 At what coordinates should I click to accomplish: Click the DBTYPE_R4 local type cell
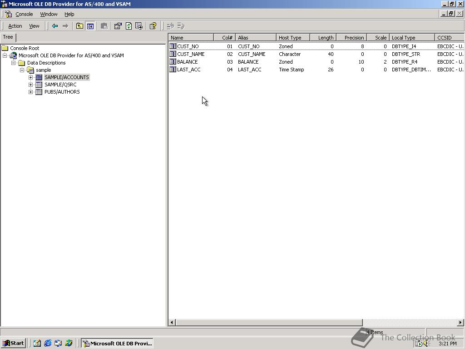[405, 62]
